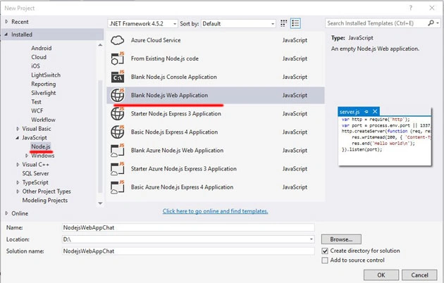The height and width of the screenshot is (283, 444).
Task: Close the server.js preview tab
Action: point(375,111)
